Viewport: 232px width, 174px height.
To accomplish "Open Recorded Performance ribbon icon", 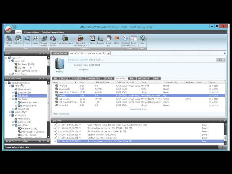I will pos(80,41).
